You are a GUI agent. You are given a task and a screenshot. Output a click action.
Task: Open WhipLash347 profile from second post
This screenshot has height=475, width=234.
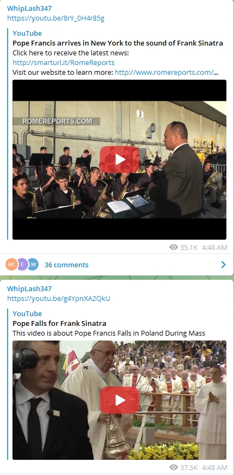click(29, 288)
